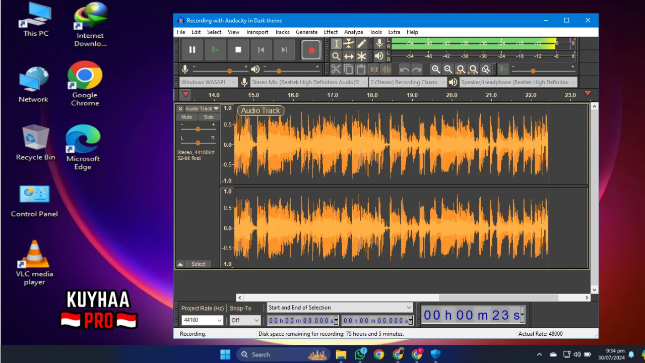Click the playback meter speaker icon
The width and height of the screenshot is (645, 363).
(379, 56)
